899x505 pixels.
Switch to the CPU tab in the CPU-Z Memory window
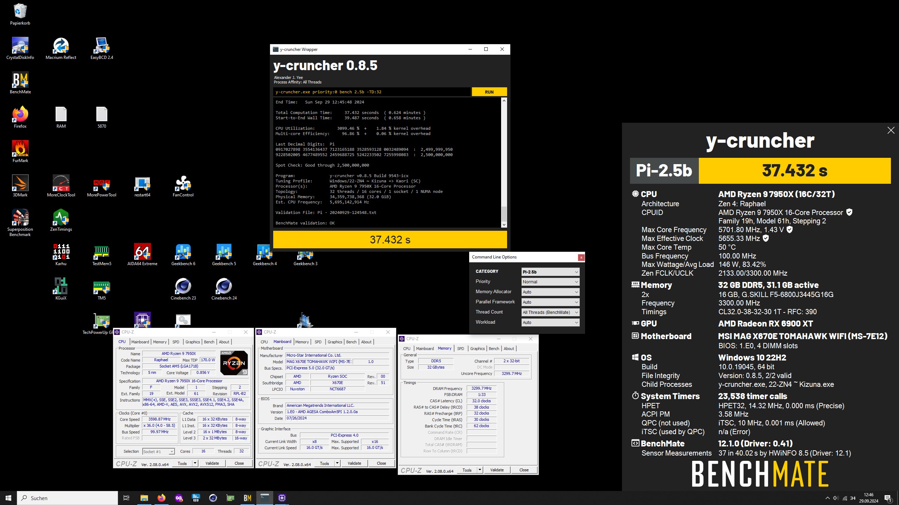(407, 349)
